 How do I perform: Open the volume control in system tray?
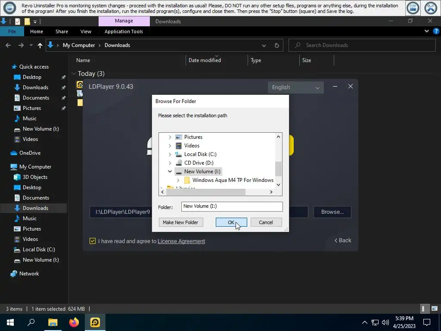tap(385, 322)
